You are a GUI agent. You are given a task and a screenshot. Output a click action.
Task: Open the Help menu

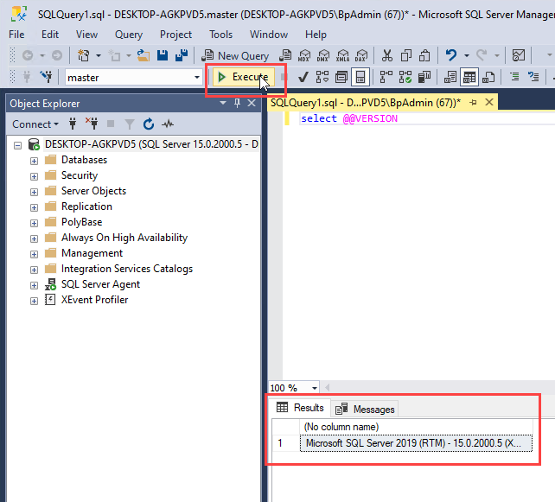(316, 35)
